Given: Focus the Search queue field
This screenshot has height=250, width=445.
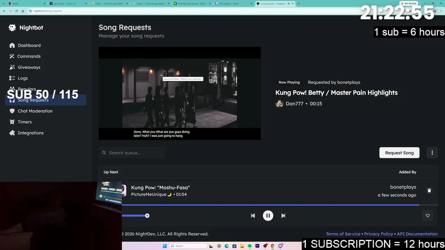Looking at the screenshot, I should pos(132,153).
